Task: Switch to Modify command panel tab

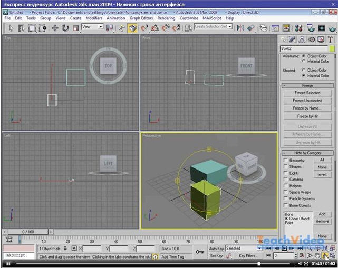Action: (292, 39)
